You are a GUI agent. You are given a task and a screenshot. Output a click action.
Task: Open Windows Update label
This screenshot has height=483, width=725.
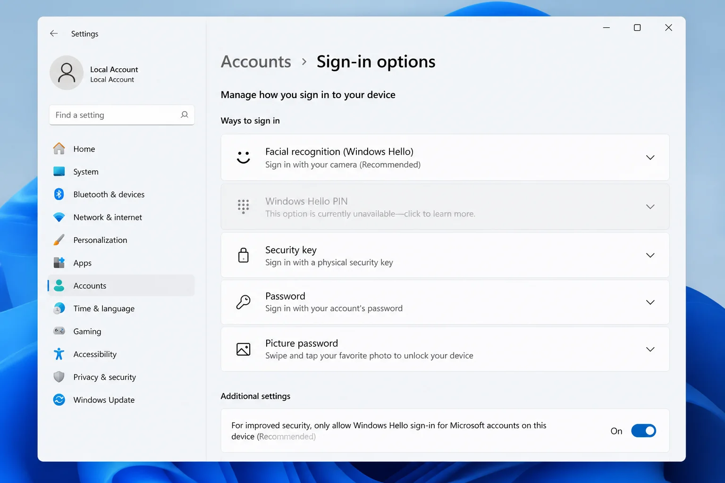[x=104, y=400]
